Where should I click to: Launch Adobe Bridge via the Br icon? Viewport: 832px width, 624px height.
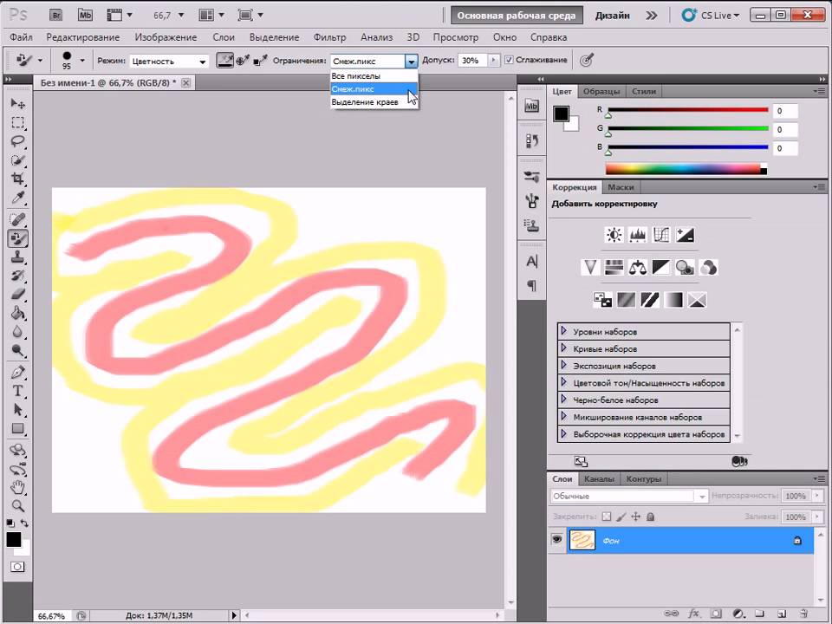click(x=56, y=15)
